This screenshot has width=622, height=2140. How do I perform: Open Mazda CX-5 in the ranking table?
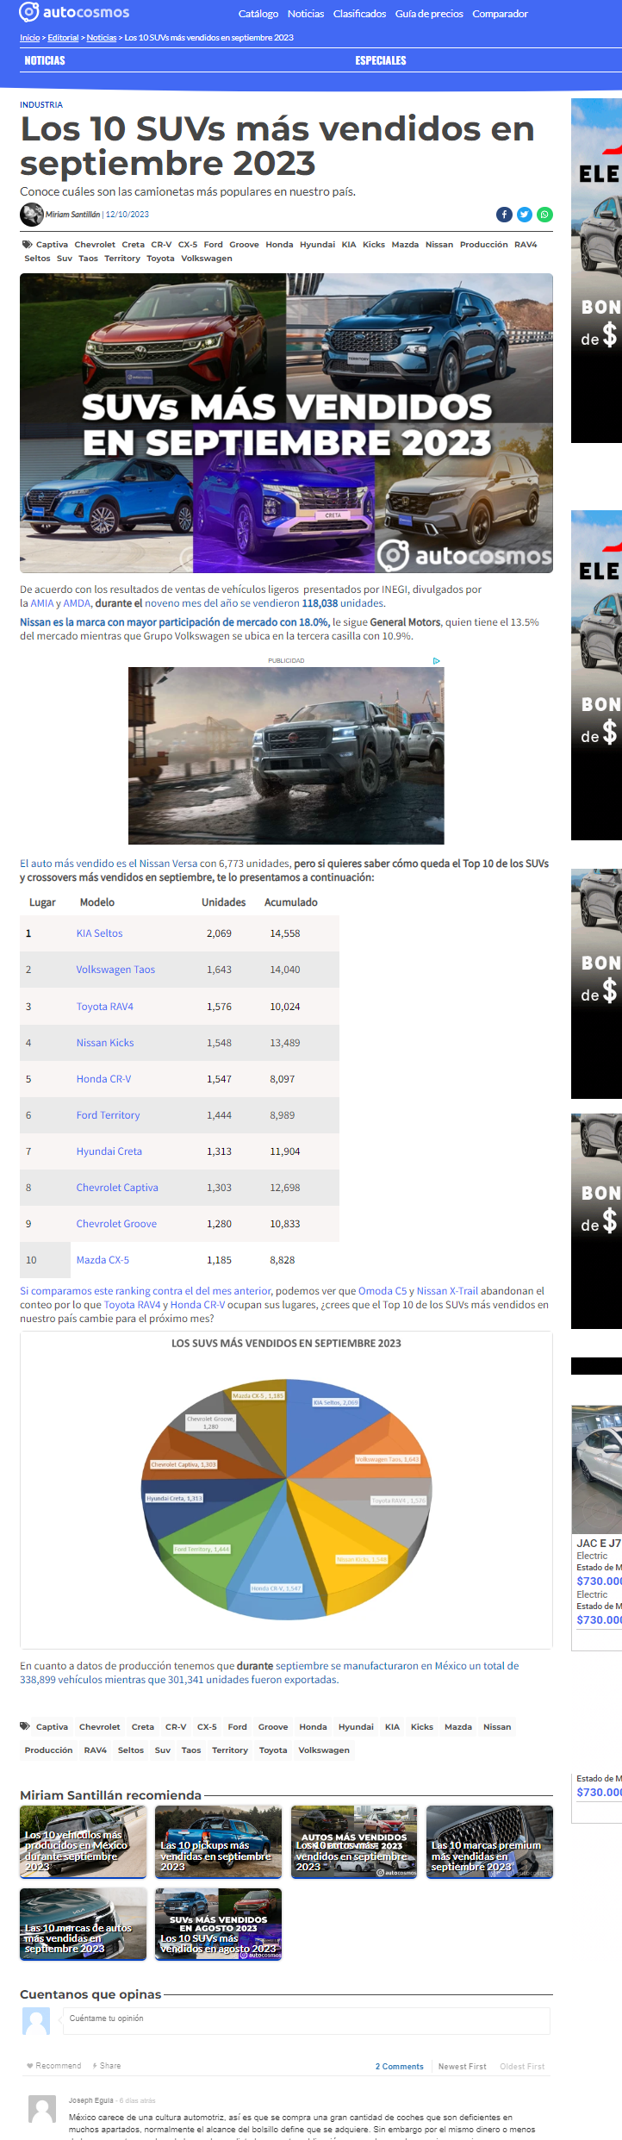[x=103, y=1260]
